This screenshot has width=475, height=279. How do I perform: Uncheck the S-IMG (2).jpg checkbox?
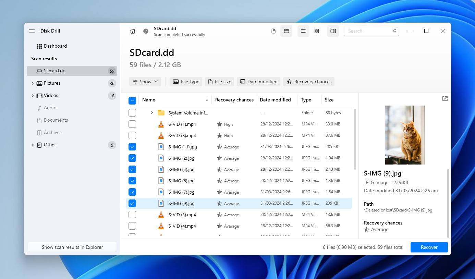(x=132, y=158)
